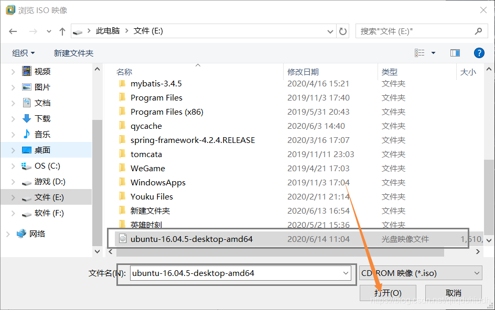Screen dimensions: 495x310
Task: Toggle the preview pane icon
Action: coord(455,53)
